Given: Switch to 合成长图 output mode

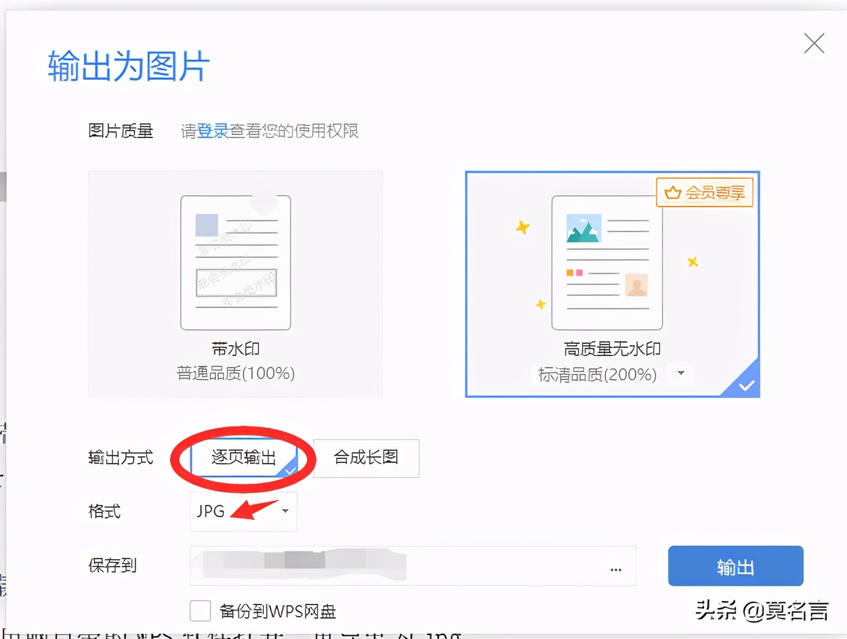Looking at the screenshot, I should click(x=366, y=458).
